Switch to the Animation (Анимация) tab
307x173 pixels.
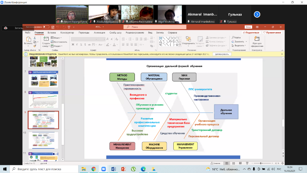pos(99,32)
